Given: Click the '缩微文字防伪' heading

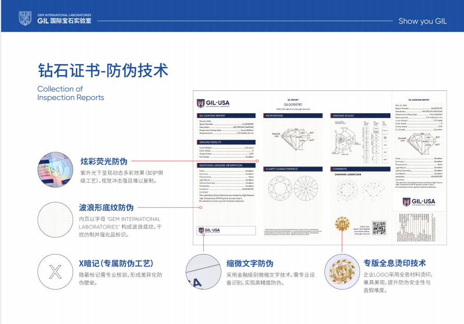Looking at the screenshot, I should tap(250, 263).
